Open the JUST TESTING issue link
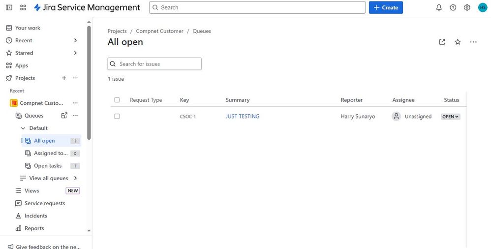Image resolution: width=491 pixels, height=249 pixels. click(x=243, y=116)
